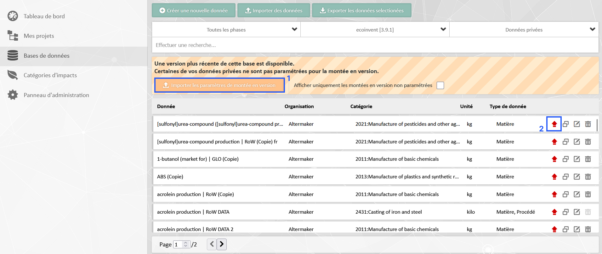The width and height of the screenshot is (602, 254).
Task: Click the Matière, Procédé type cell
Action: (516, 212)
